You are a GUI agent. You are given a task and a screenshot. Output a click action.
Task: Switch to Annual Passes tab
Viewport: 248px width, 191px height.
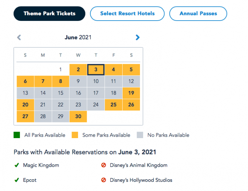pos(198,13)
